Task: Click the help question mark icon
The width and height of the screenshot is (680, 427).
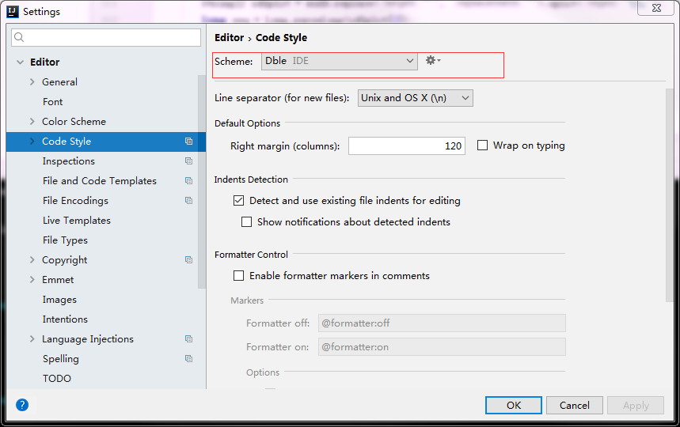Action: point(22,405)
